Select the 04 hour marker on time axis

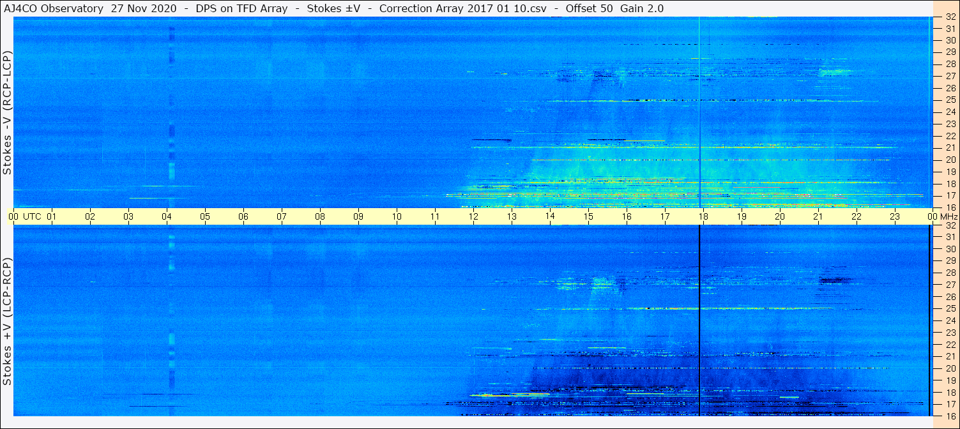tap(167, 216)
